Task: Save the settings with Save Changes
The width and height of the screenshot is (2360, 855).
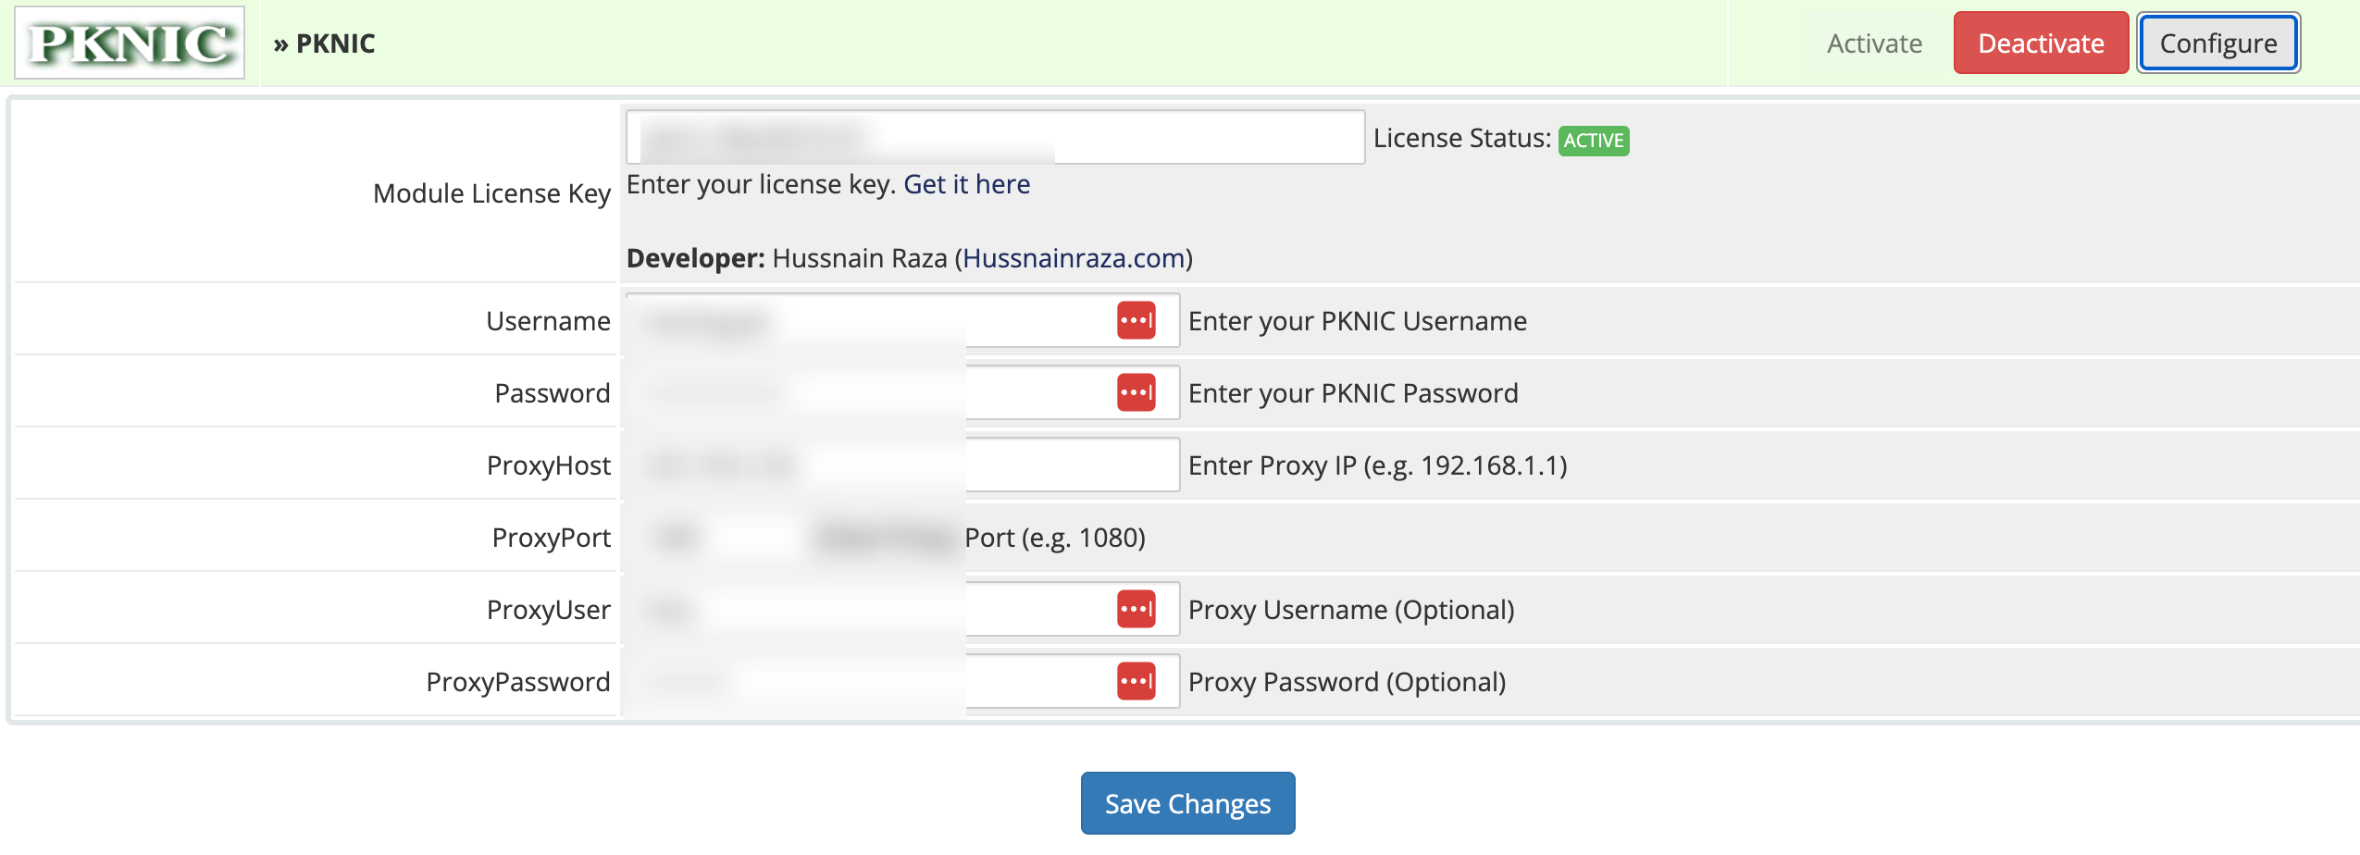Action: tap(1187, 803)
